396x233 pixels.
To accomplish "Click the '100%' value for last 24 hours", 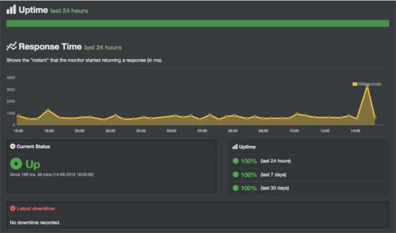I will point(248,161).
